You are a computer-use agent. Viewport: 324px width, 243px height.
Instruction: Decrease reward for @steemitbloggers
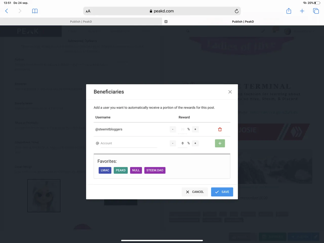[173, 129]
